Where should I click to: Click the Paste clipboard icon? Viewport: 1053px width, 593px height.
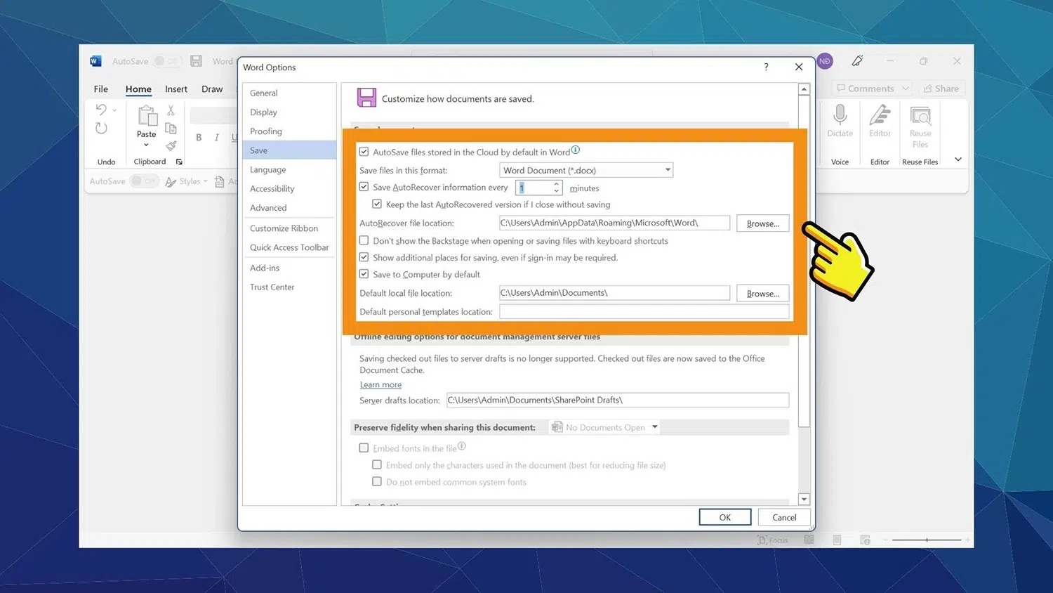[147, 115]
